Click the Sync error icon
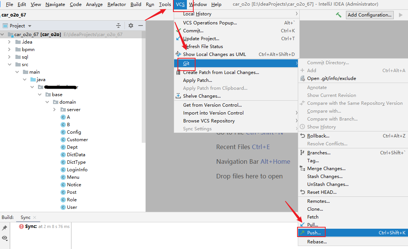 click(21, 226)
